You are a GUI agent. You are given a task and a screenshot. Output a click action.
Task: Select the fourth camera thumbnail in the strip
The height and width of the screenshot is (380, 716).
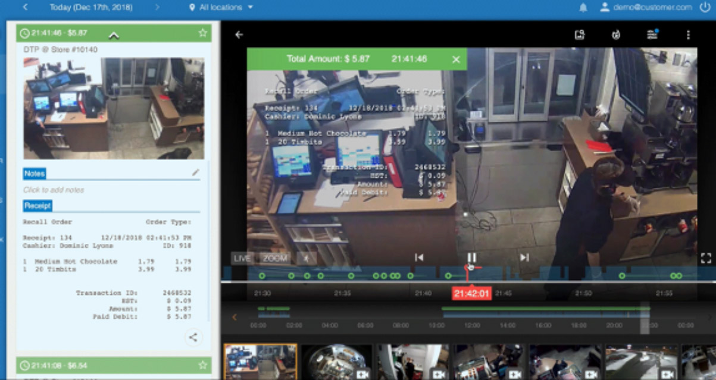[489, 362]
